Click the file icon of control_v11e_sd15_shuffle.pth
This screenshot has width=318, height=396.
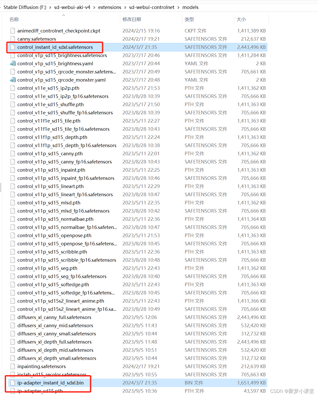pyautogui.click(x=13, y=104)
